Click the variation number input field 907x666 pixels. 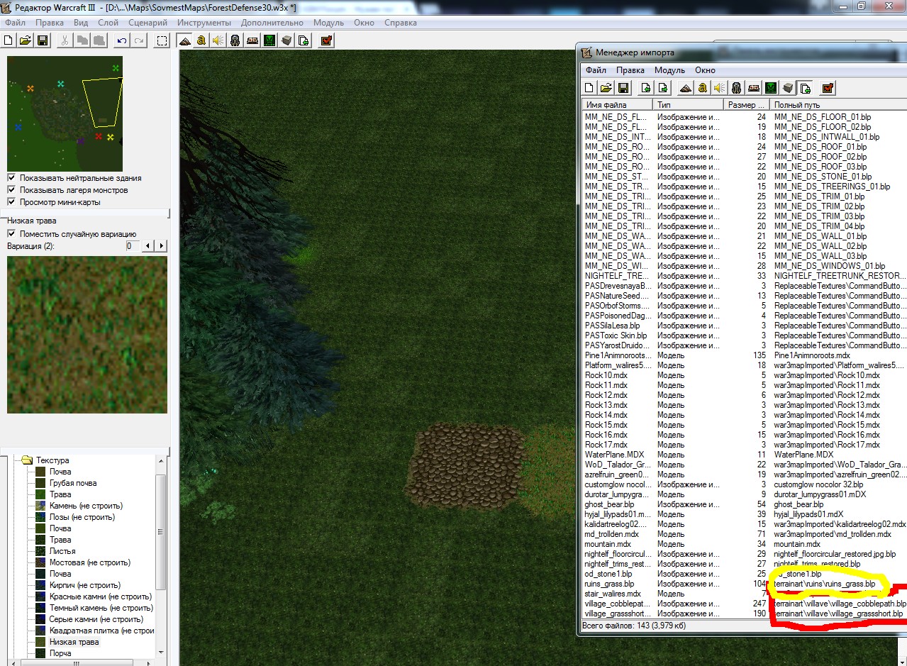[133, 245]
